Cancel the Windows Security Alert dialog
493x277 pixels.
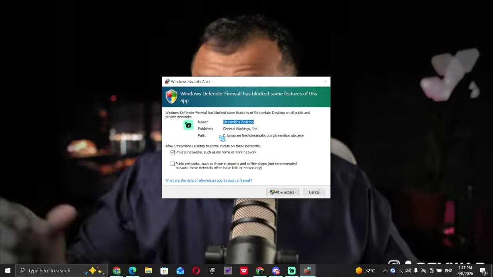point(314,192)
